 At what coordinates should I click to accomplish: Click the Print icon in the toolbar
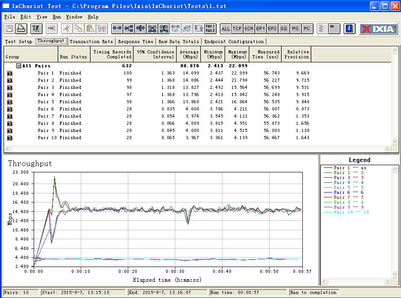click(21, 29)
